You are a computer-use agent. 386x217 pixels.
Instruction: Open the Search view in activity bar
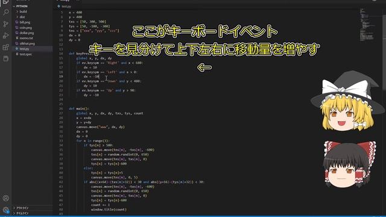(x=5, y=12)
